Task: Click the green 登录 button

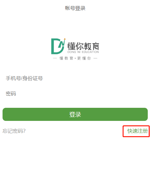Action: point(75,114)
